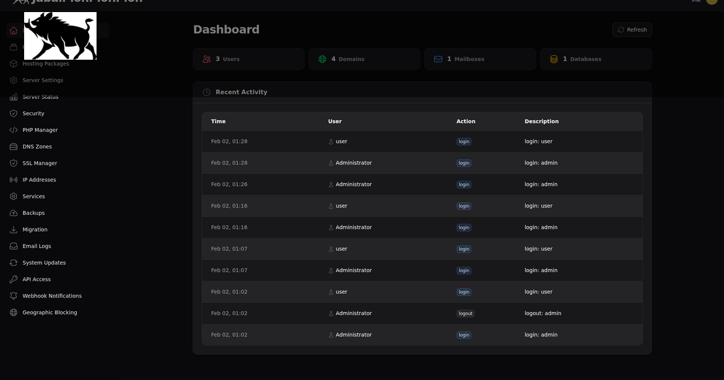
Task: Click the clock icon beside Recent Activity
Action: coord(206,92)
